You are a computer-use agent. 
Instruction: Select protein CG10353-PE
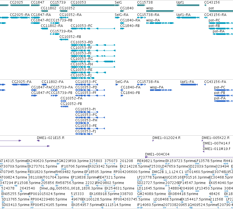click(90, 129)
